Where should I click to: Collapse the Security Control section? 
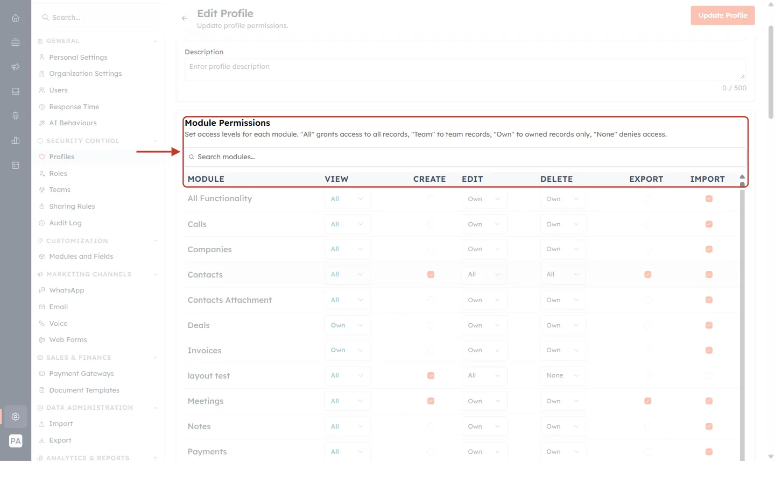click(156, 141)
